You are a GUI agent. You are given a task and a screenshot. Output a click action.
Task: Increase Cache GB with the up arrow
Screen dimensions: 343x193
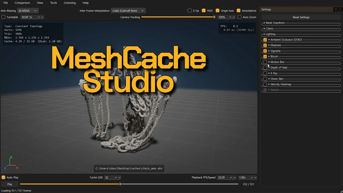116,177
